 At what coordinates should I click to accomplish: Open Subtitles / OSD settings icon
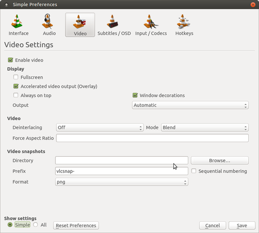coord(112,22)
